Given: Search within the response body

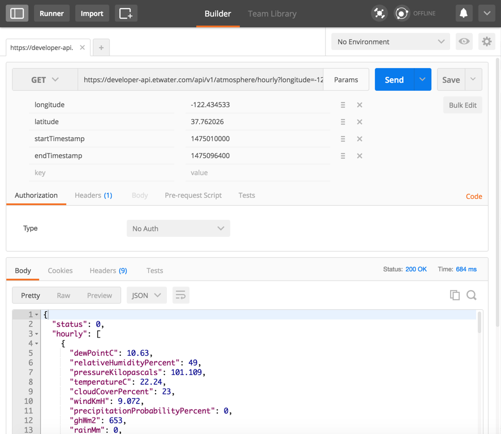Looking at the screenshot, I should pyautogui.click(x=472, y=295).
